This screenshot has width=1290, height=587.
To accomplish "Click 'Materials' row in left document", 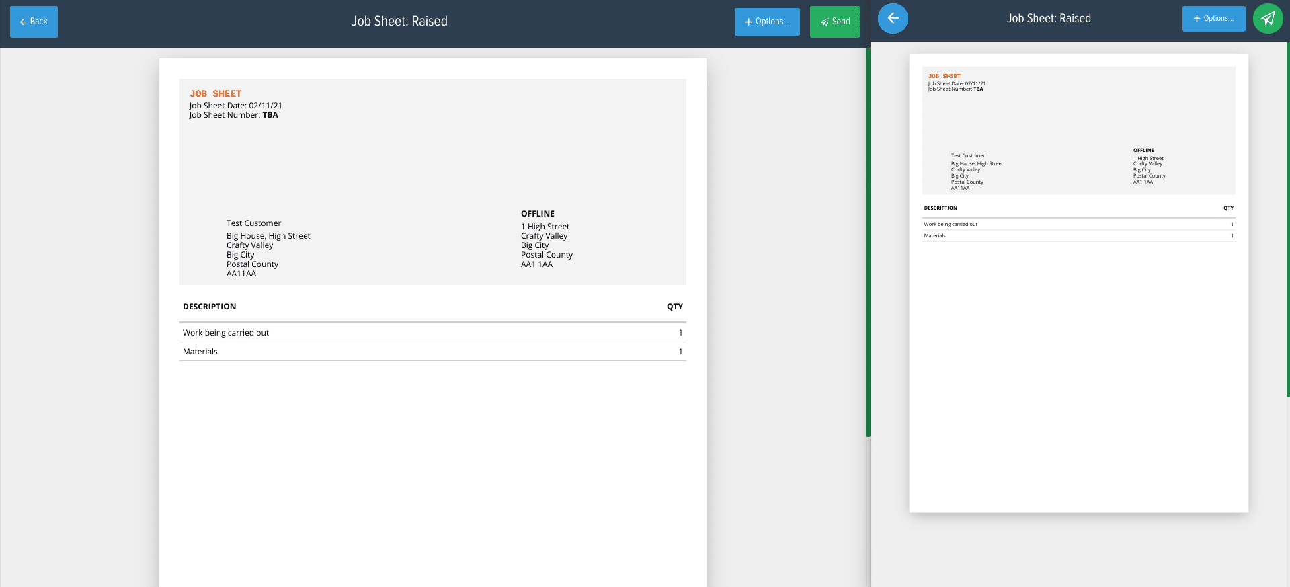I will click(x=433, y=352).
